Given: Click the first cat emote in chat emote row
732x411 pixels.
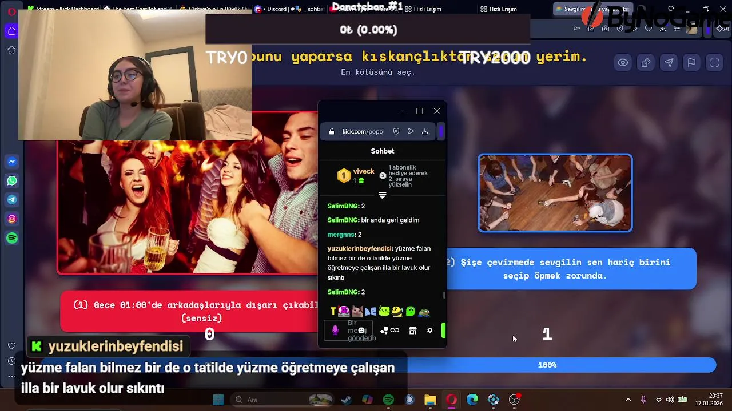Looking at the screenshot, I should point(357,311).
